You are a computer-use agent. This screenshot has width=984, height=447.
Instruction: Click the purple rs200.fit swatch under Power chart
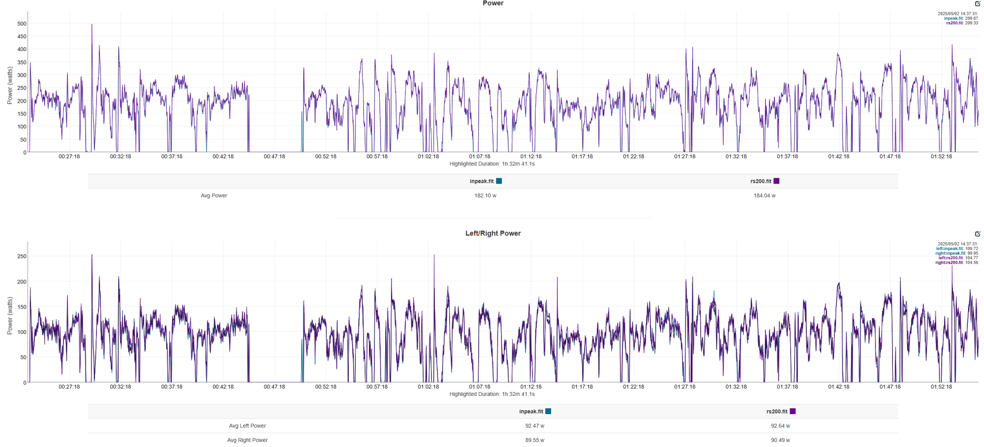pyautogui.click(x=776, y=181)
